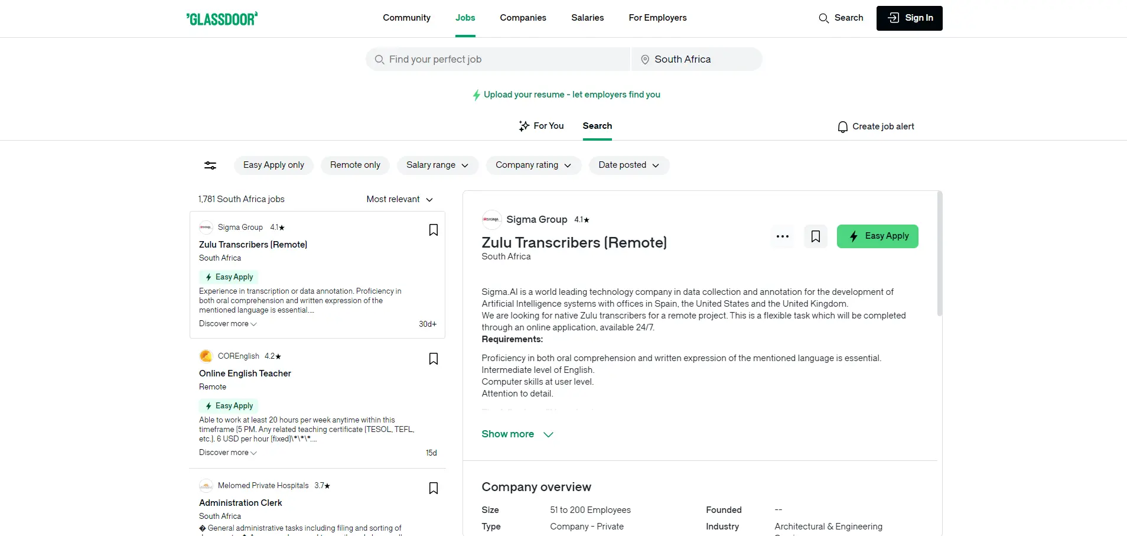This screenshot has height=536, width=1127.
Task: Expand the Company rating dropdown
Action: 533,165
